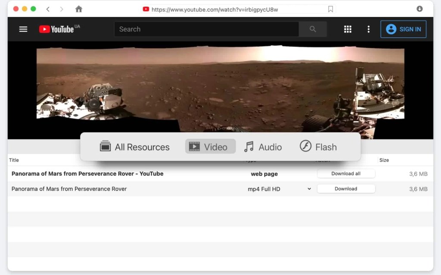The height and width of the screenshot is (275, 441).
Task: Go to the home page icon
Action: pos(78,9)
